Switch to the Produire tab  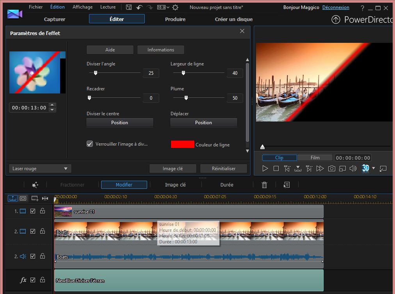coord(175,19)
